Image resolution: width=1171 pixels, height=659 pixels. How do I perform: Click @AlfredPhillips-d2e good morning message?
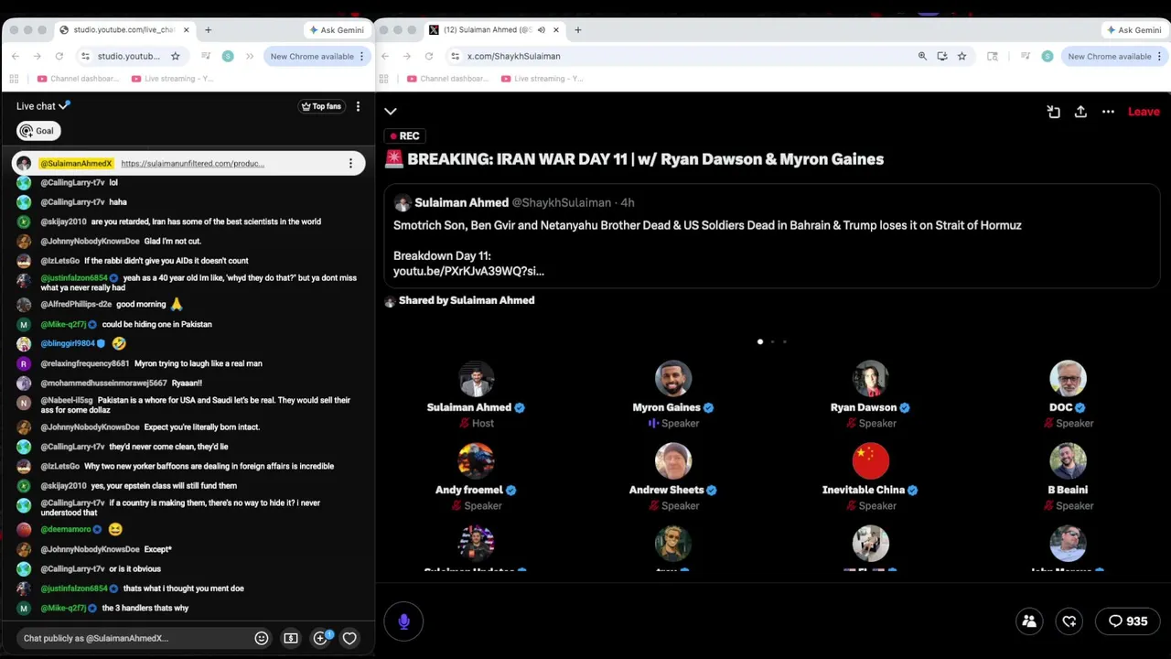102,305
